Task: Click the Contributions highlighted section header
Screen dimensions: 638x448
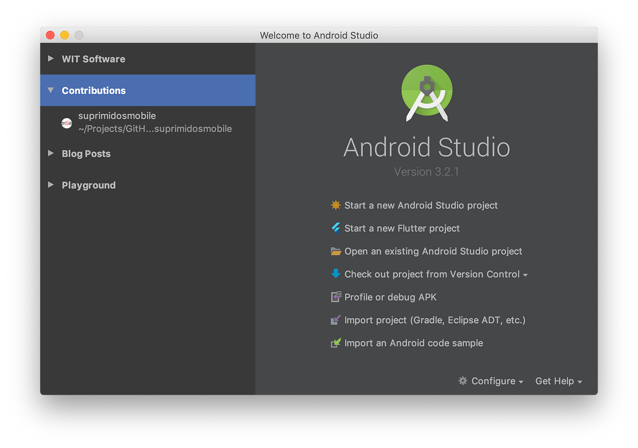Action: tap(93, 90)
